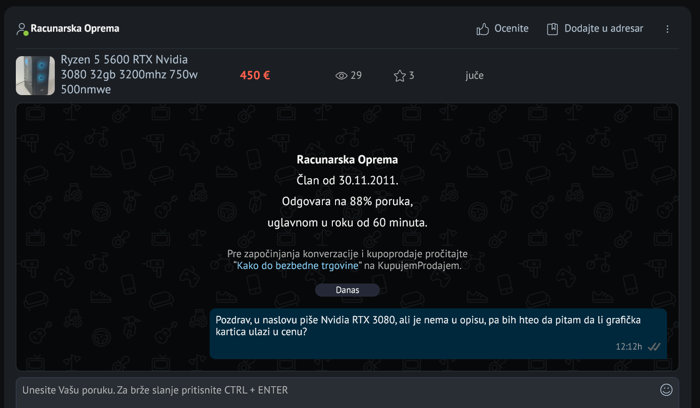Click the thumbs-up Ocenite icon
Image resolution: width=700 pixels, height=408 pixels.
tap(482, 29)
